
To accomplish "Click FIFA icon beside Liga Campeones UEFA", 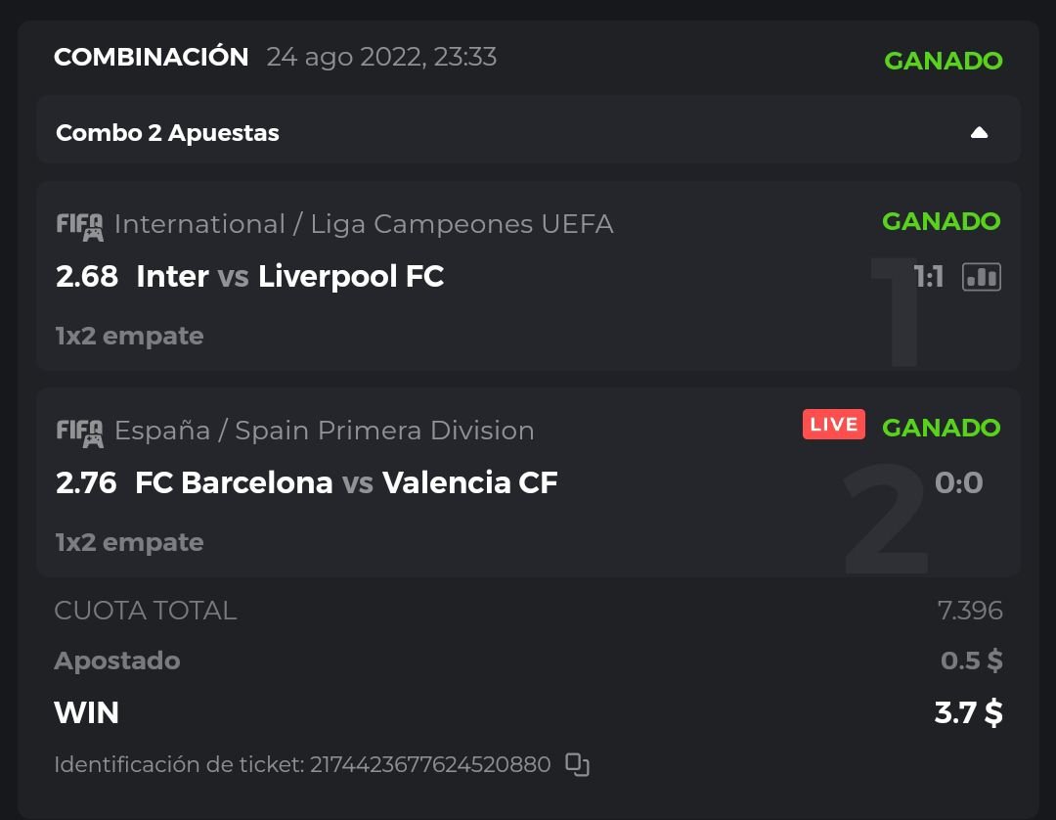I will tap(79, 226).
